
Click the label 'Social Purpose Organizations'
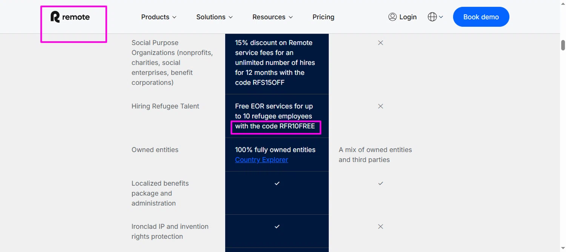click(x=172, y=63)
